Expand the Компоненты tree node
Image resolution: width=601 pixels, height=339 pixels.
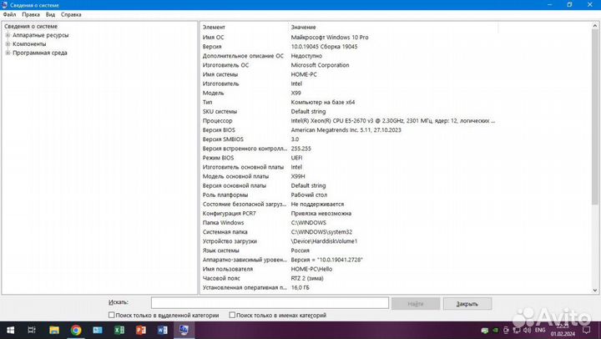click(x=8, y=43)
